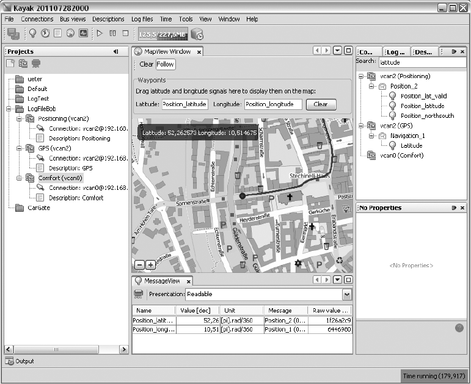
Task: Start playback with the play toolbar button
Action: [x=100, y=33]
